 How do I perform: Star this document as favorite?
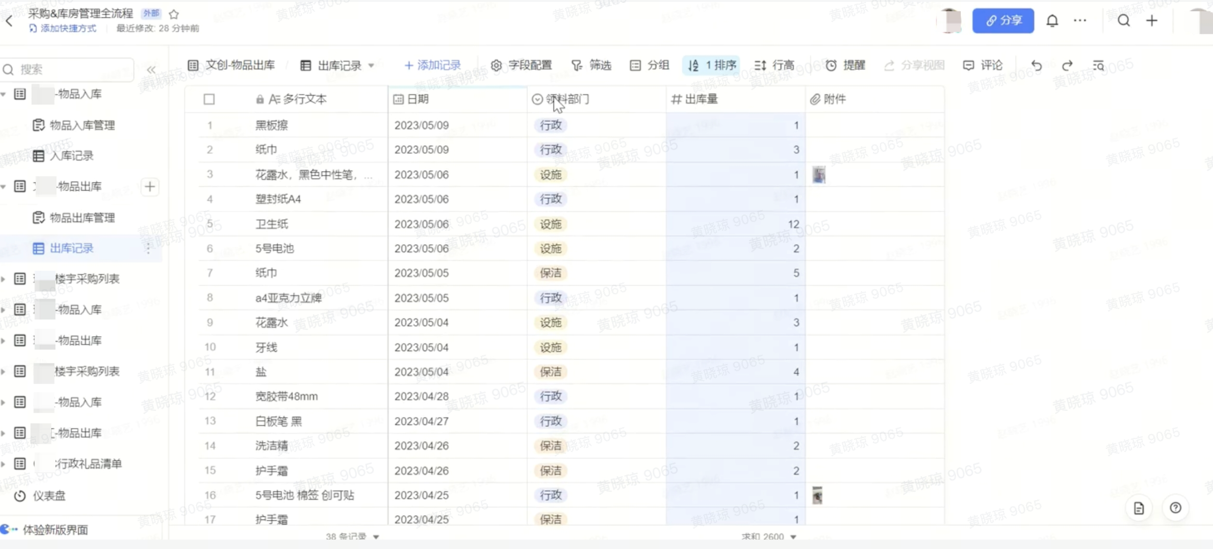coord(174,14)
